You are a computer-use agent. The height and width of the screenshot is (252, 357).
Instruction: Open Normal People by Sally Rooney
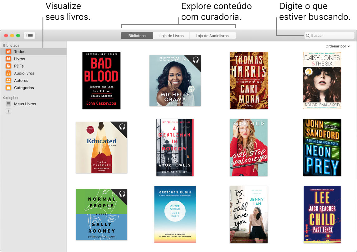[x=101, y=214]
